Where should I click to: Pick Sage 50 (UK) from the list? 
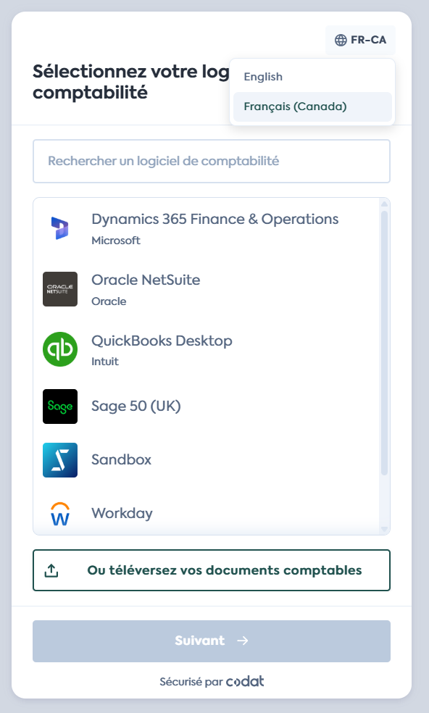coord(207,406)
